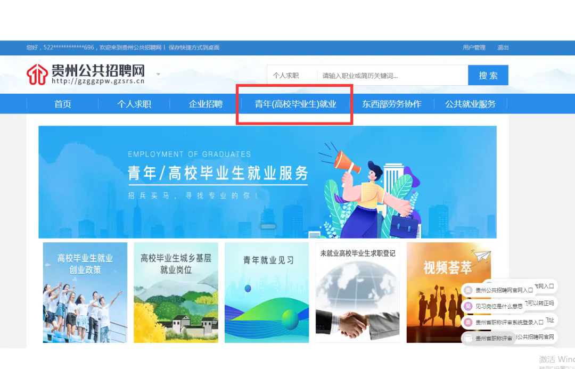Open the 高校毕业生就业创业政策 thumbnail card

[x=85, y=292]
